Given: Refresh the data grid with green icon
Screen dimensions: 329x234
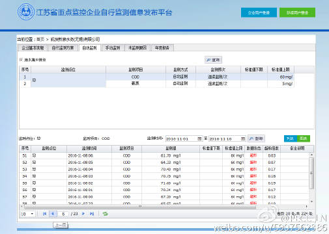Looking at the screenshot, I should pos(106,214).
